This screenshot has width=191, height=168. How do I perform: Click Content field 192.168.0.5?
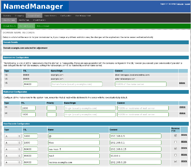136,136
